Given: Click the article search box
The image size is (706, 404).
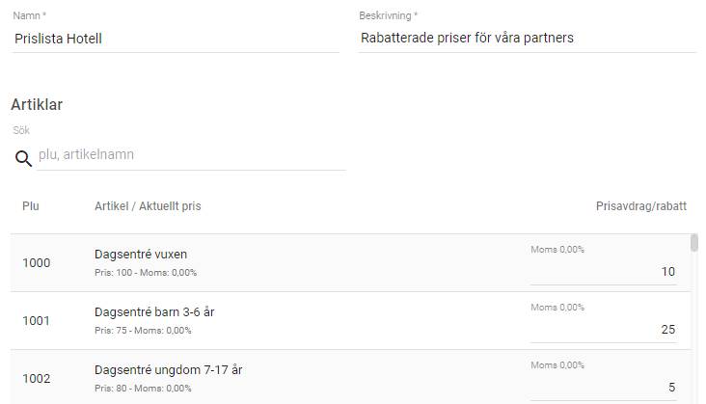Looking at the screenshot, I should point(191,154).
